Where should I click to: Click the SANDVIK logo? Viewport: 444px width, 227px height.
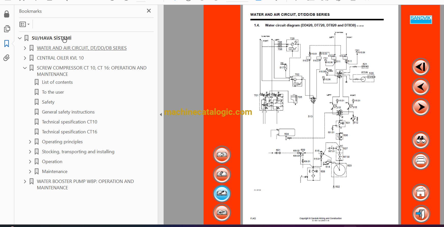(x=421, y=19)
